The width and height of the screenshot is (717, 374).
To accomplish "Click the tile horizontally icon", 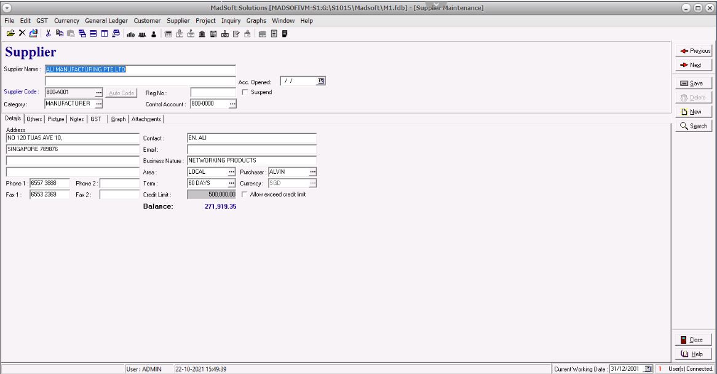I will [93, 33].
